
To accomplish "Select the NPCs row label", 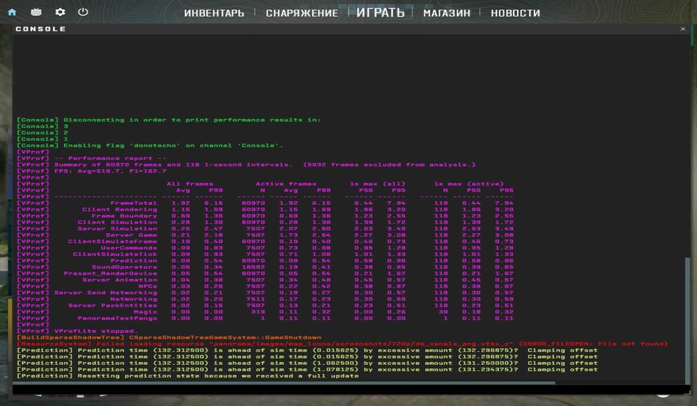I will point(148,286).
